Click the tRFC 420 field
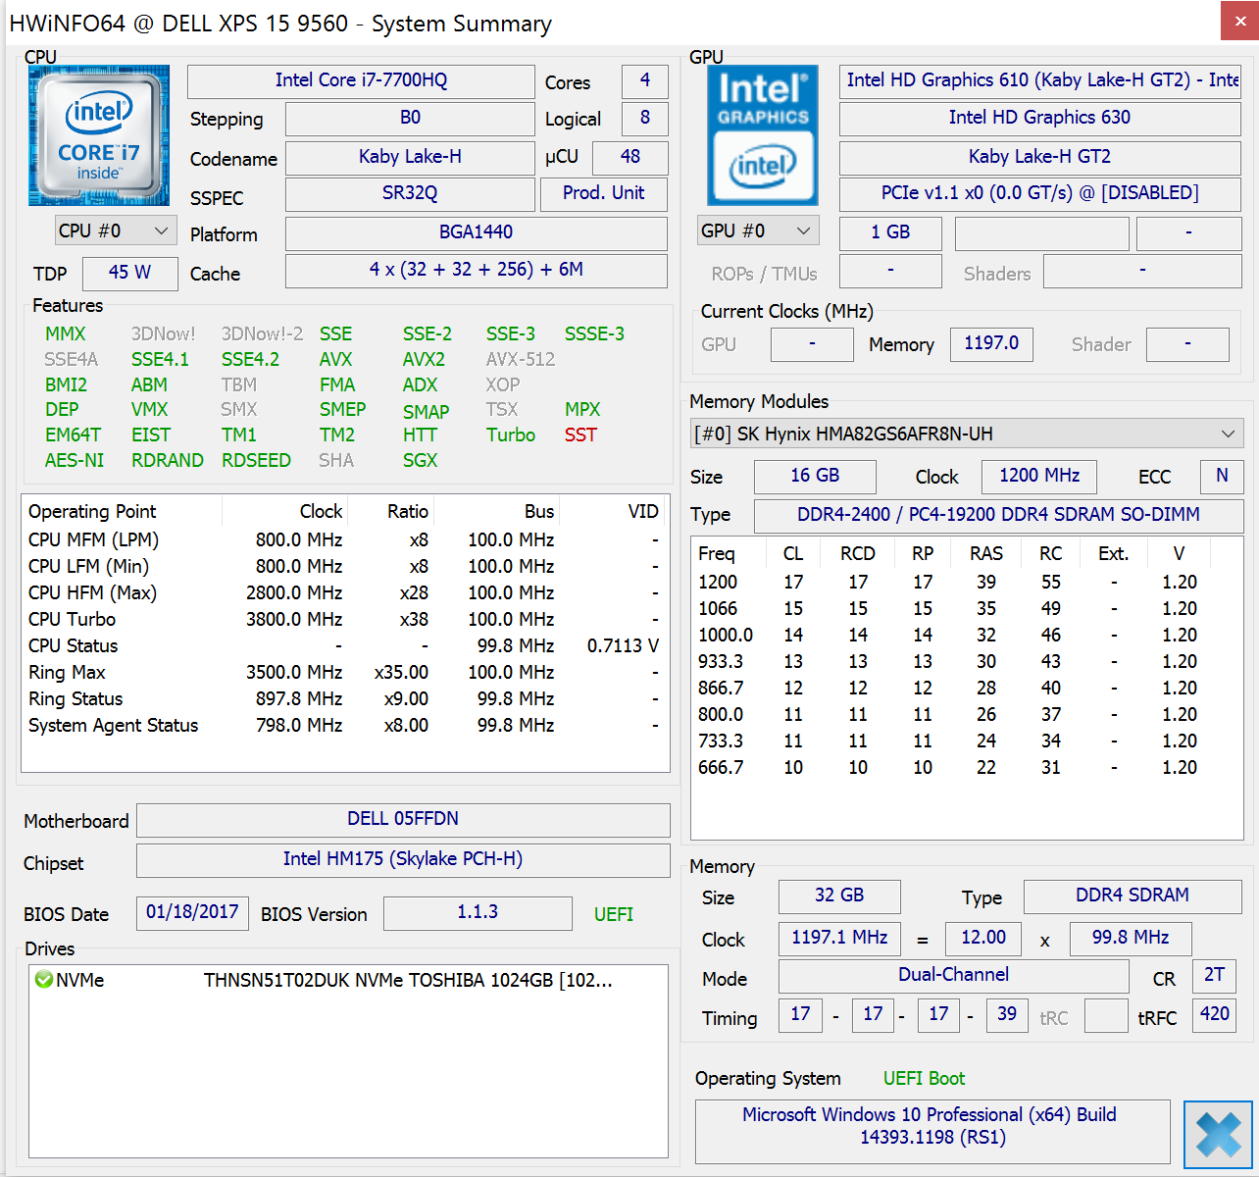The width and height of the screenshot is (1259, 1177). click(x=1214, y=1014)
